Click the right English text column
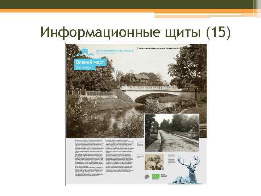 pos(120,156)
